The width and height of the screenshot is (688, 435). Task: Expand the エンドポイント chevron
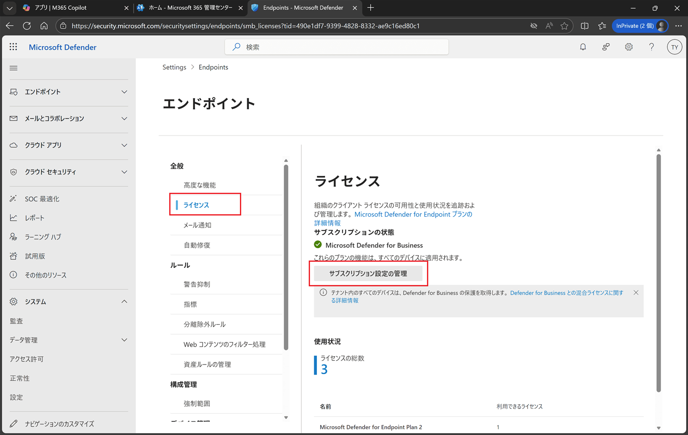124,92
